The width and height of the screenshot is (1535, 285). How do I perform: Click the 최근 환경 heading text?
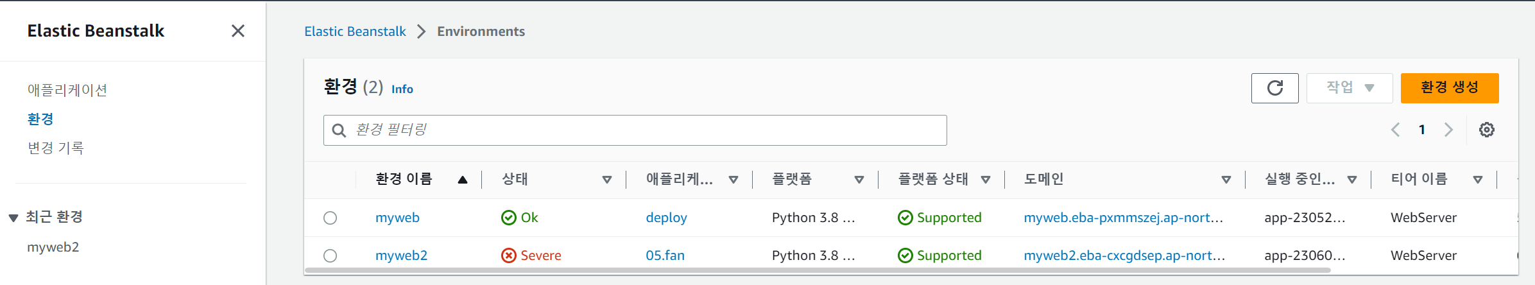pyautogui.click(x=55, y=217)
